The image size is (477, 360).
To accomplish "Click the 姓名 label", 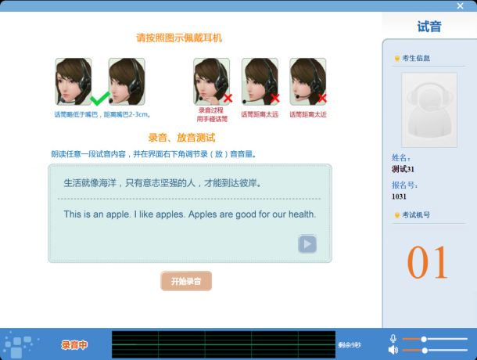I will point(400,158).
